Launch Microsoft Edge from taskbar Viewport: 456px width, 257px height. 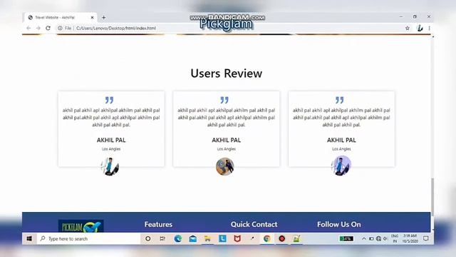[177, 238]
